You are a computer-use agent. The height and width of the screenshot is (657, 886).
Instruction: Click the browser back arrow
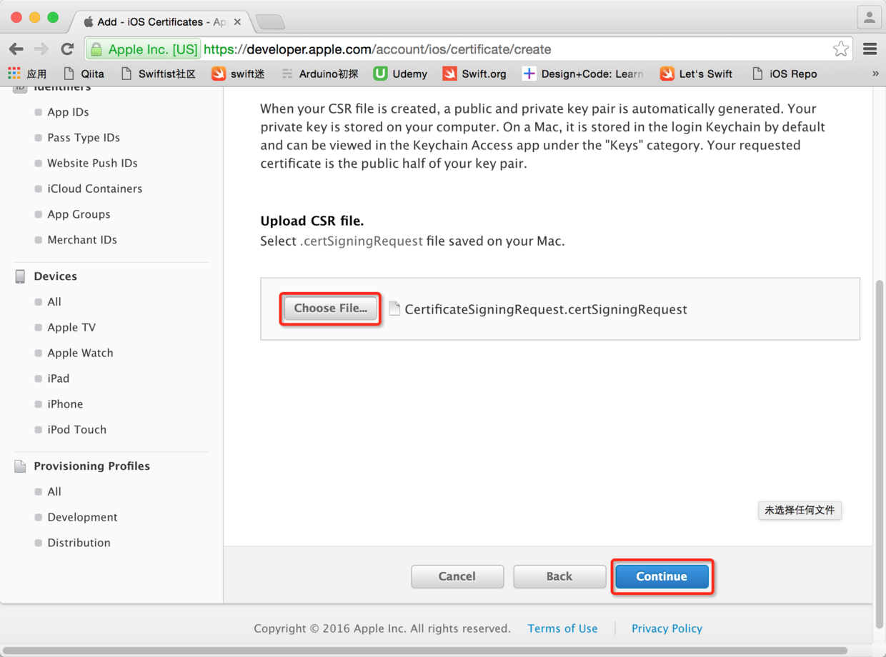point(16,49)
